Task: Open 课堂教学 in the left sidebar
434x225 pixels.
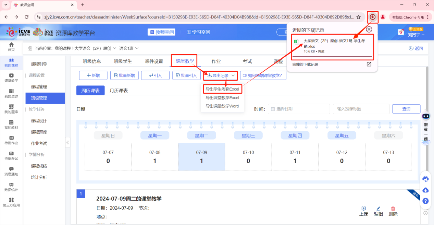Action: pos(11,78)
